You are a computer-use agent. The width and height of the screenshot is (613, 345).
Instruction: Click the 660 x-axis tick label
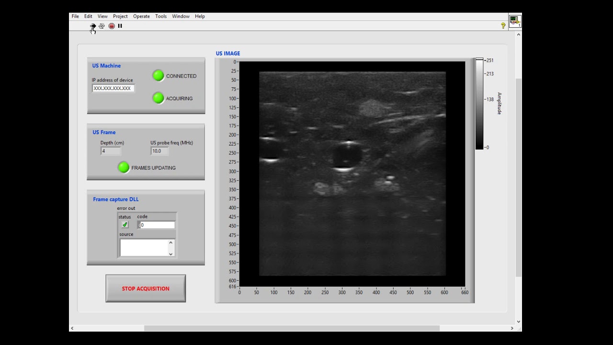[x=465, y=292]
